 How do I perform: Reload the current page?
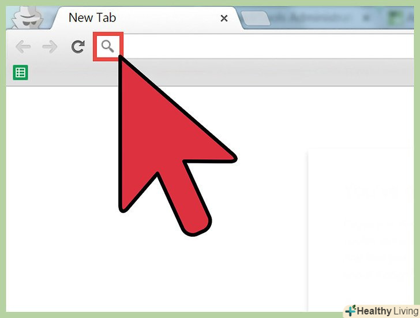point(78,47)
